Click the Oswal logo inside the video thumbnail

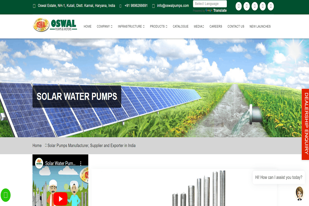[x=39, y=163]
